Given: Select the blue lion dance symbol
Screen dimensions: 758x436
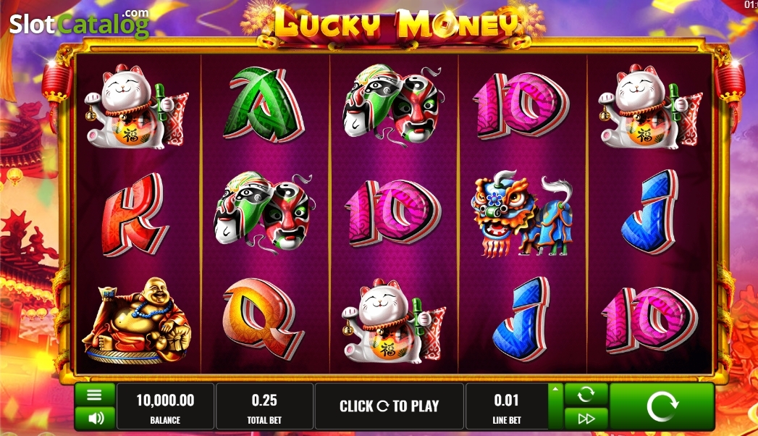Looking at the screenshot, I should click(522, 213).
